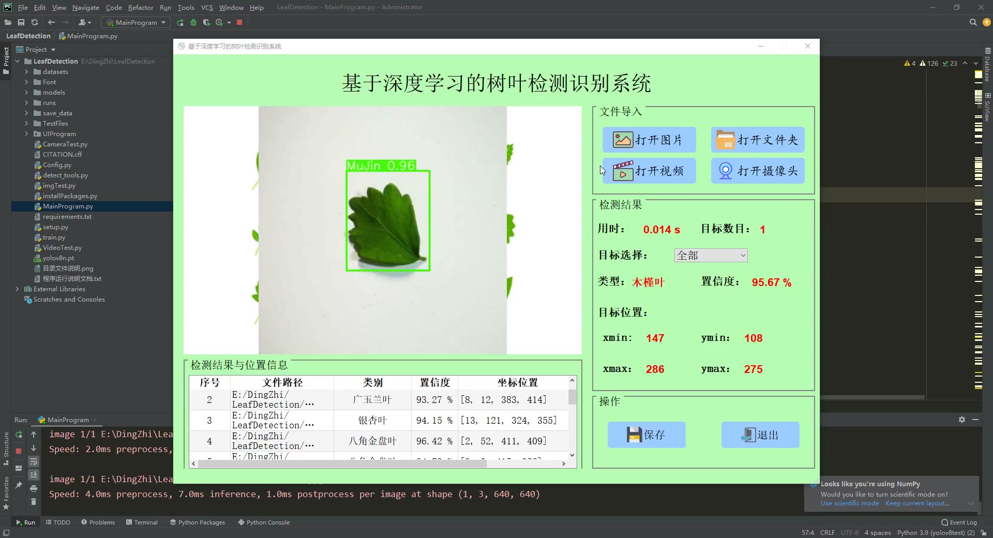Click the webcam icon on 打开摄像头 button

click(x=725, y=171)
